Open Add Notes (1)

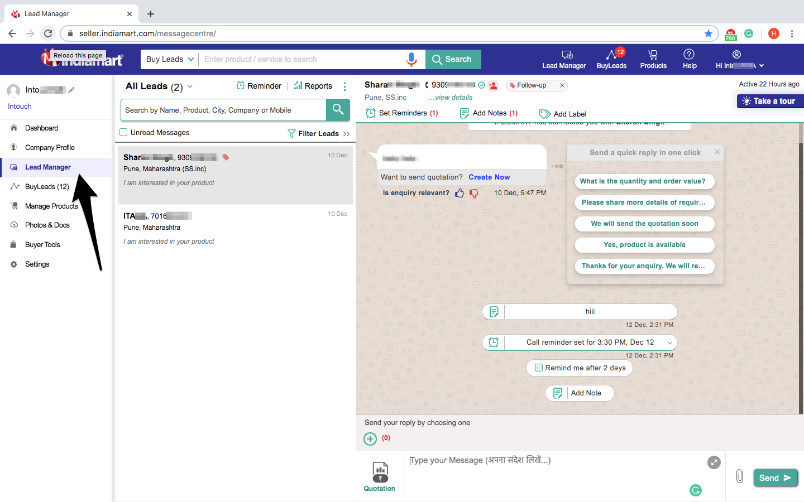pyautogui.click(x=489, y=113)
